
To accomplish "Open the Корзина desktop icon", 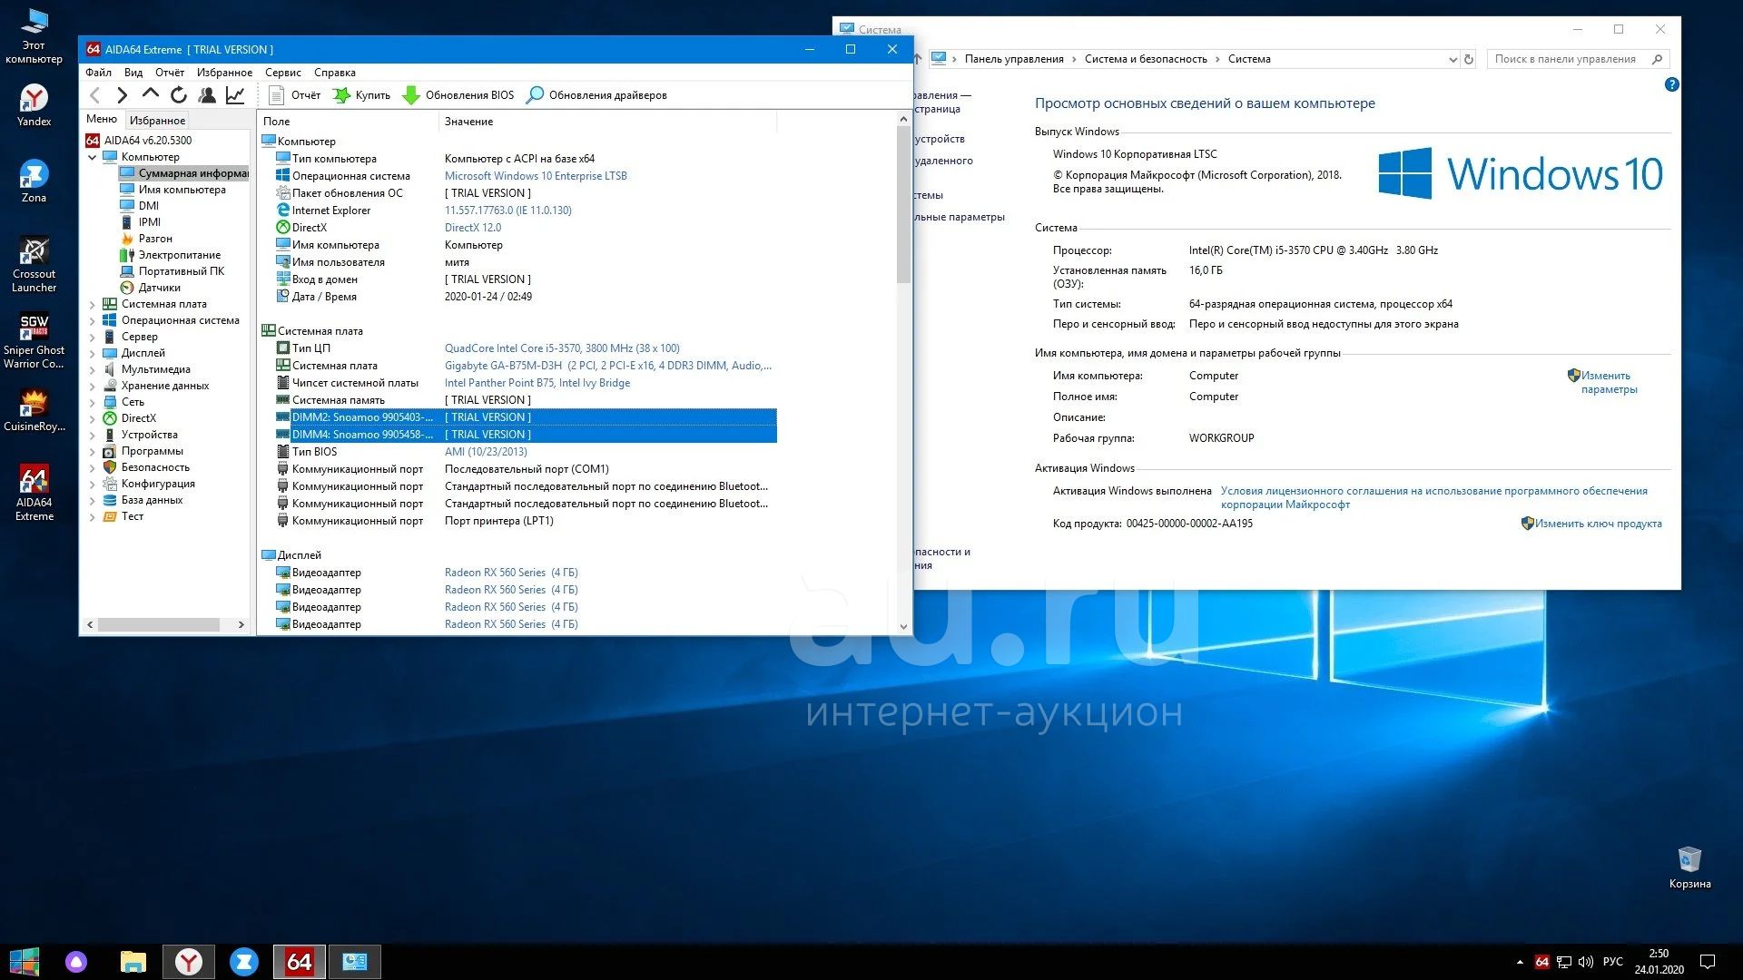I will coord(1689,868).
